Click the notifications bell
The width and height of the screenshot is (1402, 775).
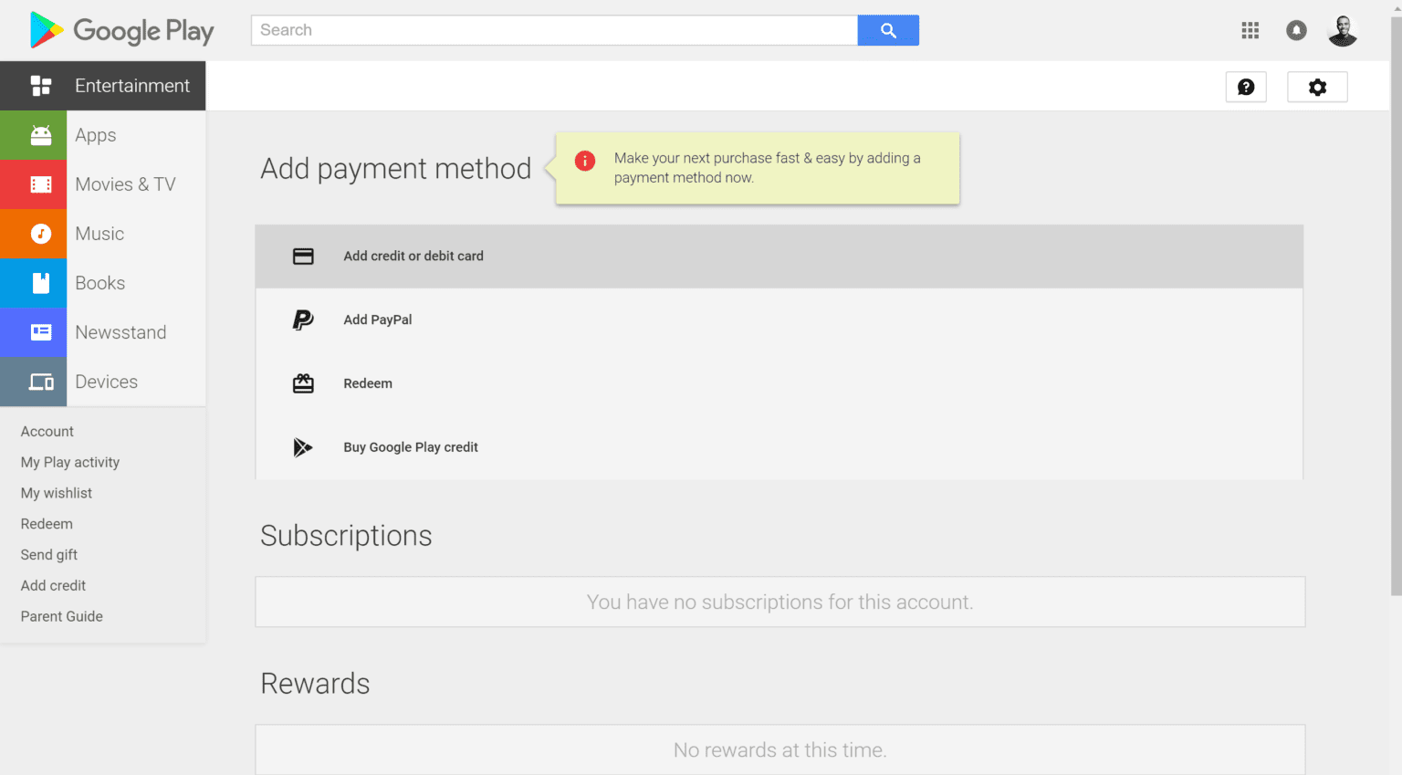pyautogui.click(x=1296, y=30)
